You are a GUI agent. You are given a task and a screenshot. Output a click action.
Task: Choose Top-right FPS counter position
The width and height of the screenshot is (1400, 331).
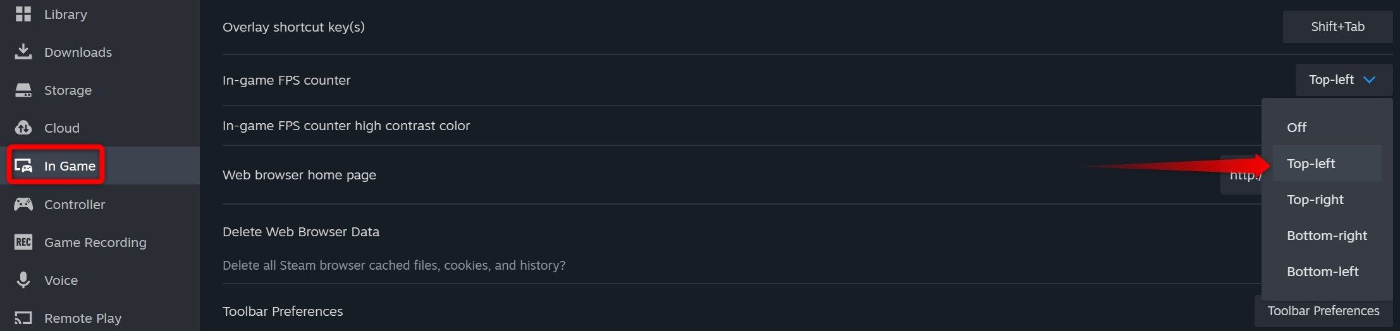[1315, 200]
